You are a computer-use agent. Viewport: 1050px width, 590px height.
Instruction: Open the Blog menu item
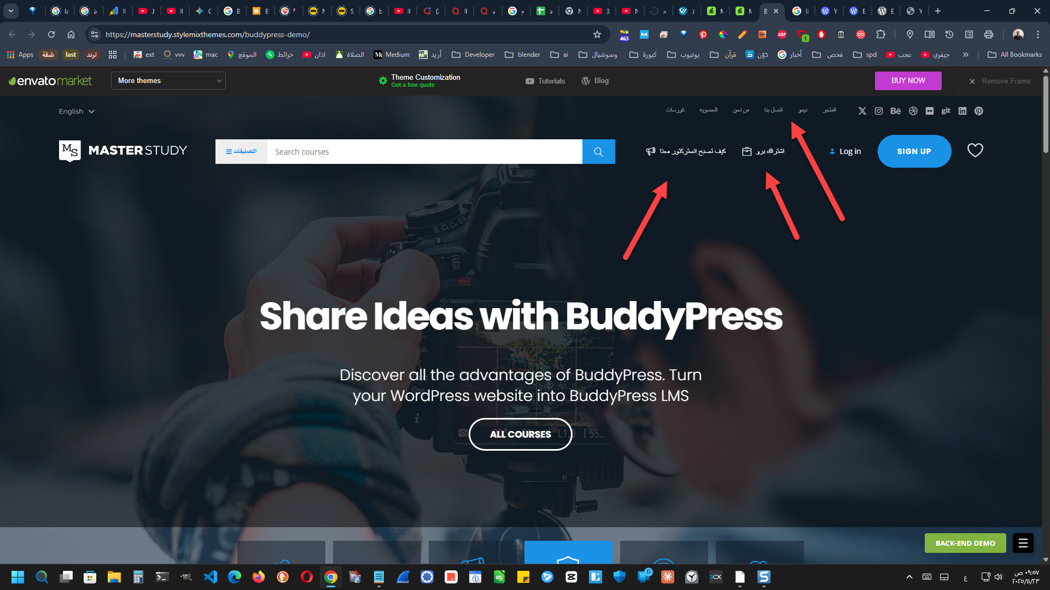(x=595, y=81)
